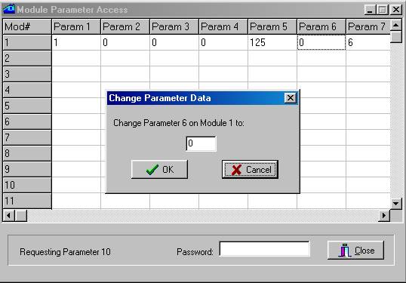The width and height of the screenshot is (406, 283).
Task: Click the Mod# column header
Action: click(x=27, y=26)
